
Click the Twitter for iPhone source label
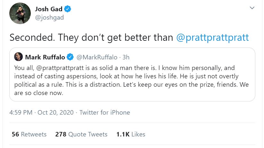pyautogui.click(x=105, y=112)
